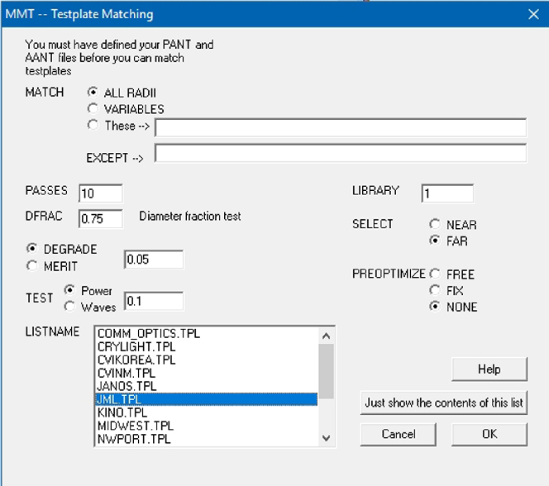Close the MMT Testplate Matching window
Screen dimensions: 549x486
pyautogui.click(x=533, y=14)
